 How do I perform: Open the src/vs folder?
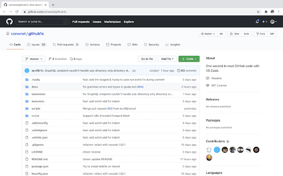coord(35,116)
